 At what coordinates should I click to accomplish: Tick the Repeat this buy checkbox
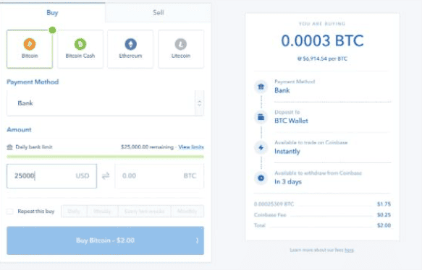9,212
